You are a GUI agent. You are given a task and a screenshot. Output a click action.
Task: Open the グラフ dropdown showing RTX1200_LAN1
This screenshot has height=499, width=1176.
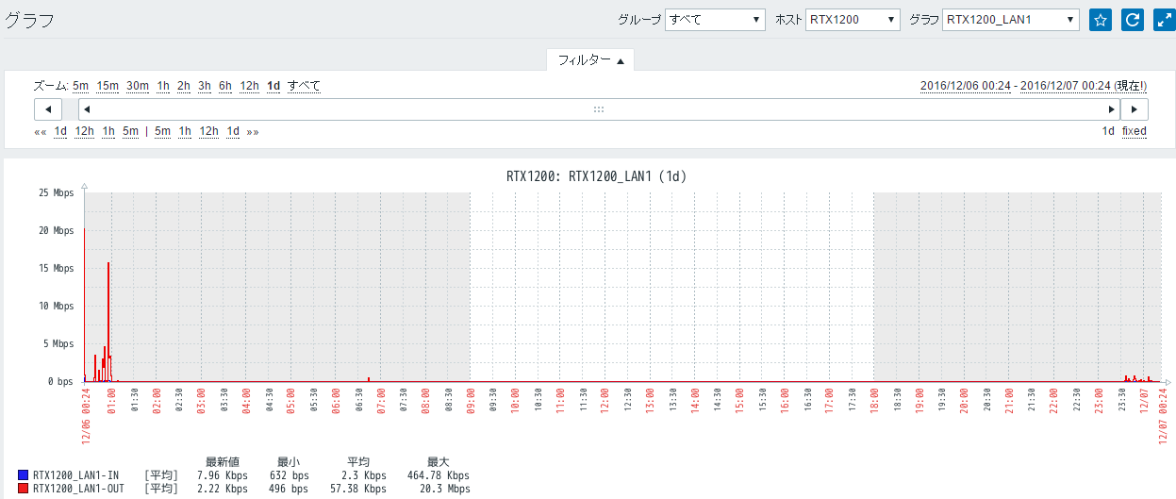click(x=1010, y=20)
